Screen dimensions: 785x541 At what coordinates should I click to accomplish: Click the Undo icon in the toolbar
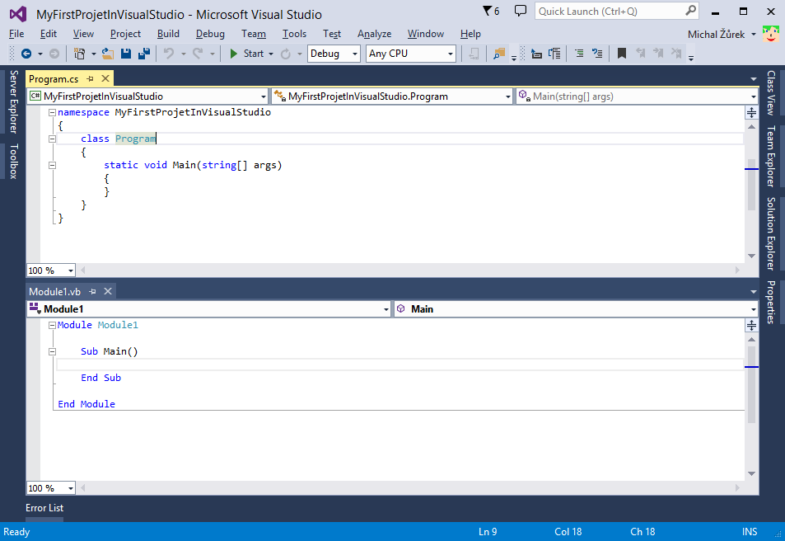click(168, 53)
